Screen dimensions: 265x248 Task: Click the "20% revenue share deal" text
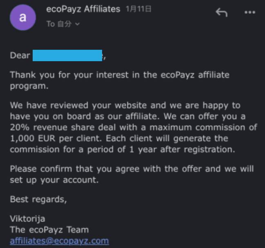pyautogui.click(x=73, y=127)
